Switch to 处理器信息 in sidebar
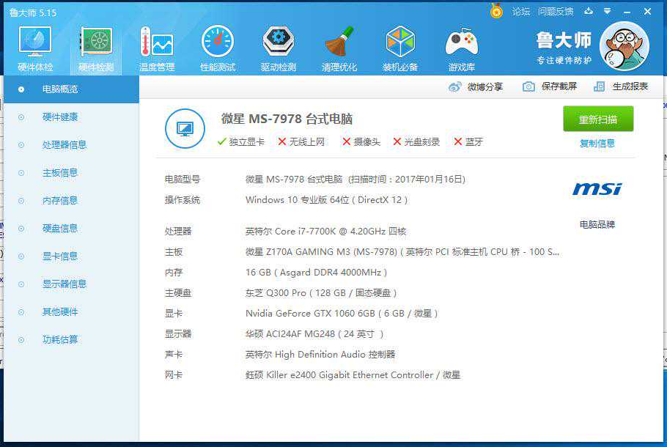Screen dimensions: 667x447 65,145
